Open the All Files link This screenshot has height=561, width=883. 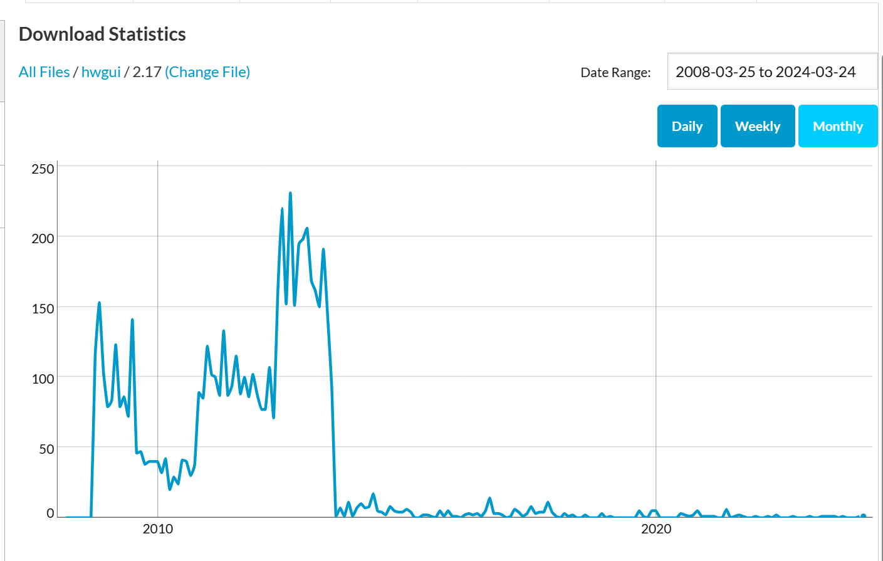click(44, 72)
